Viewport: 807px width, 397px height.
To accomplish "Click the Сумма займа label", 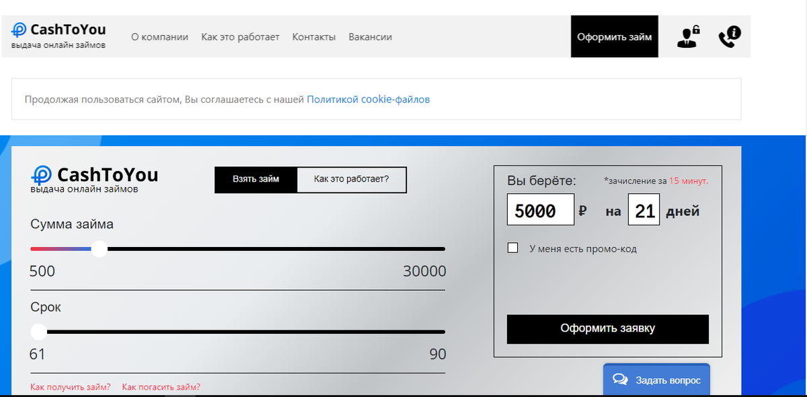I will (x=72, y=224).
